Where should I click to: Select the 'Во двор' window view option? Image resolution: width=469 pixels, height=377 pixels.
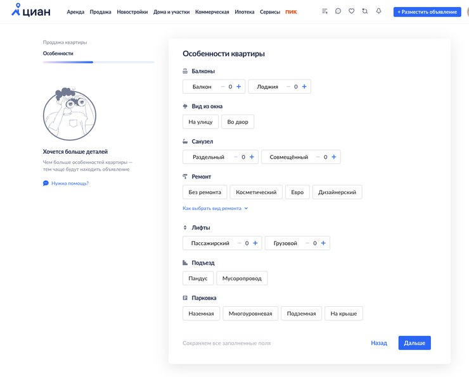tap(238, 121)
